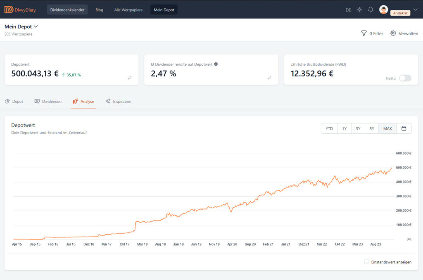Screen dimensions: 423x280
Task: Switch to the Inspiration tab
Action: [118, 102]
